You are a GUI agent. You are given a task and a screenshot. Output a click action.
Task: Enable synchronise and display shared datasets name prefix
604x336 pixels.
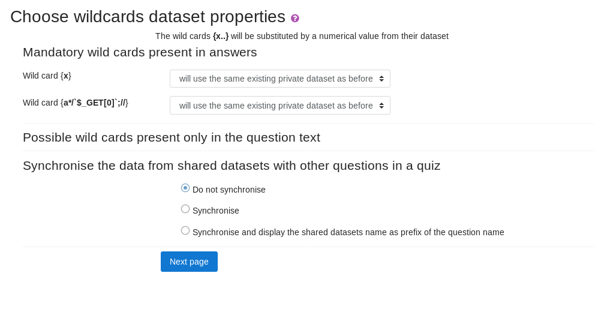tap(185, 230)
